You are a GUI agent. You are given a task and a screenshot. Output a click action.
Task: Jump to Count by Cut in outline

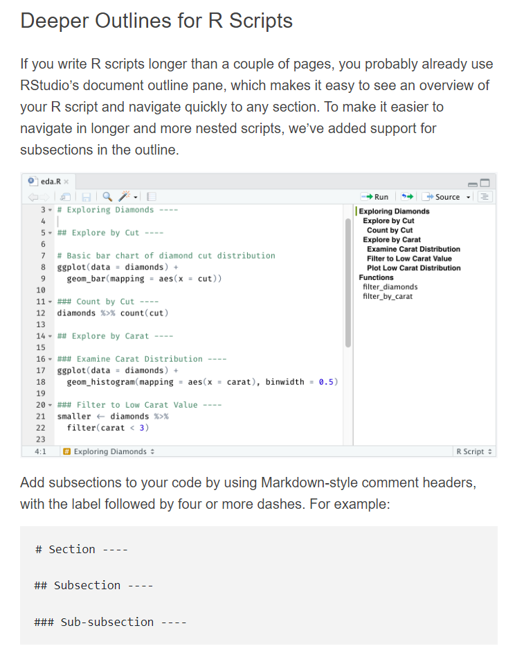(390, 230)
